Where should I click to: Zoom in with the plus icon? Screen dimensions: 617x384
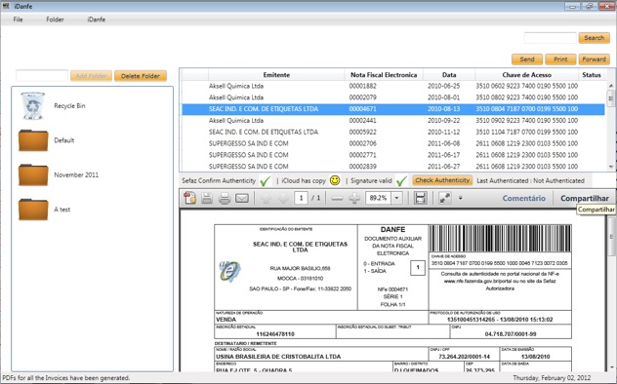354,198
